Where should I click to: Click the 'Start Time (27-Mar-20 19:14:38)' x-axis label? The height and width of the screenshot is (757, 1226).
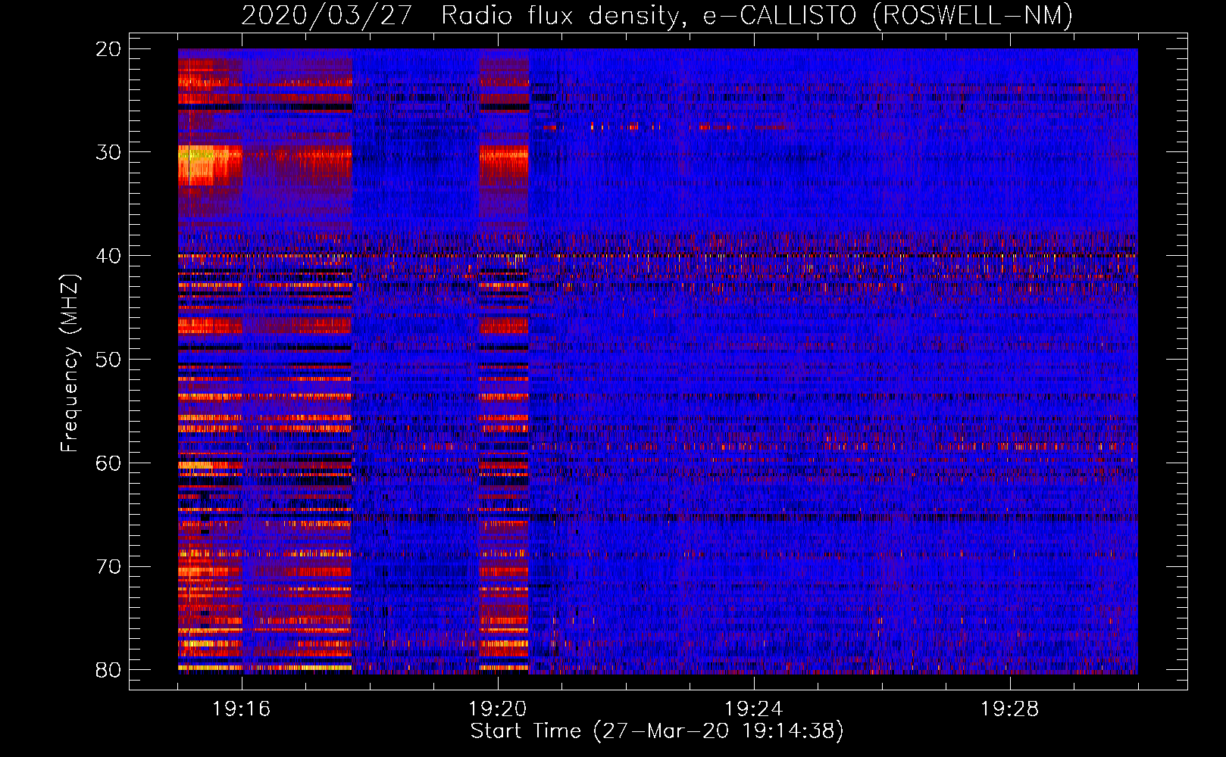click(657, 731)
